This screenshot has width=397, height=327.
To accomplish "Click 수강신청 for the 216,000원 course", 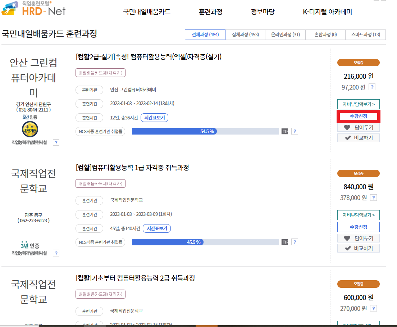I will 358,116.
